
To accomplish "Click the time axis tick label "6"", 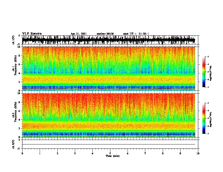I will coord(128,153).
